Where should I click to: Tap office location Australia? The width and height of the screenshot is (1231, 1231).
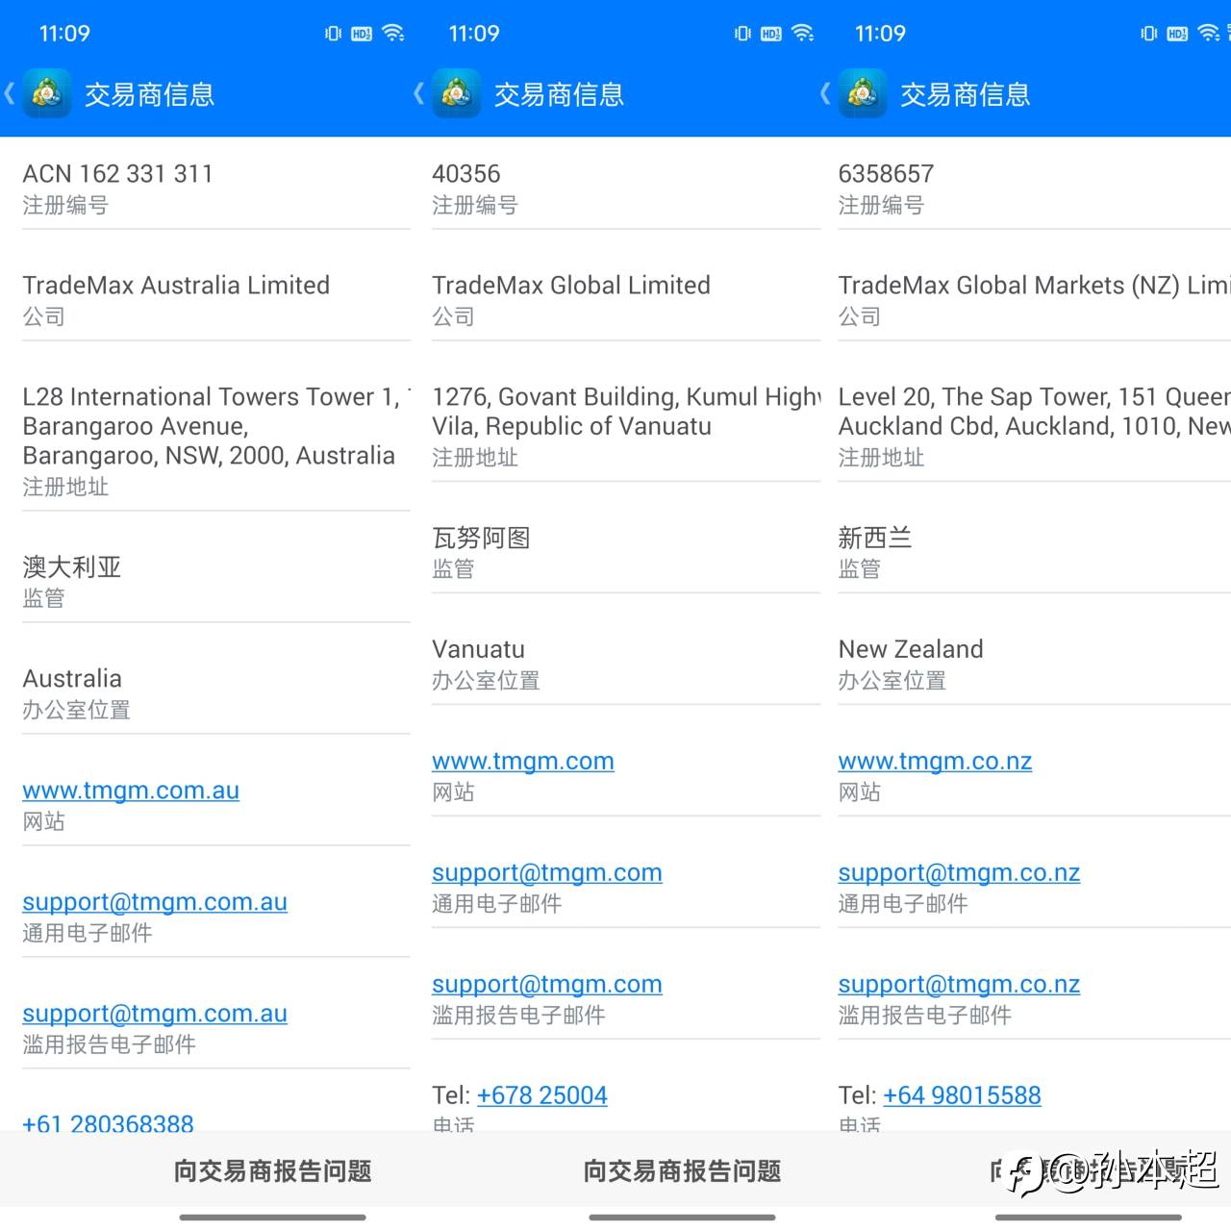click(x=72, y=679)
